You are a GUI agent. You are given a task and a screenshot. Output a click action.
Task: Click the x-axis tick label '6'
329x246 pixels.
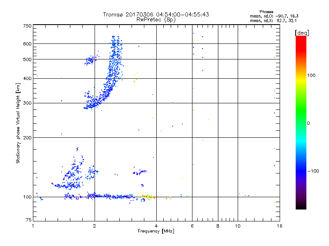point(192,226)
